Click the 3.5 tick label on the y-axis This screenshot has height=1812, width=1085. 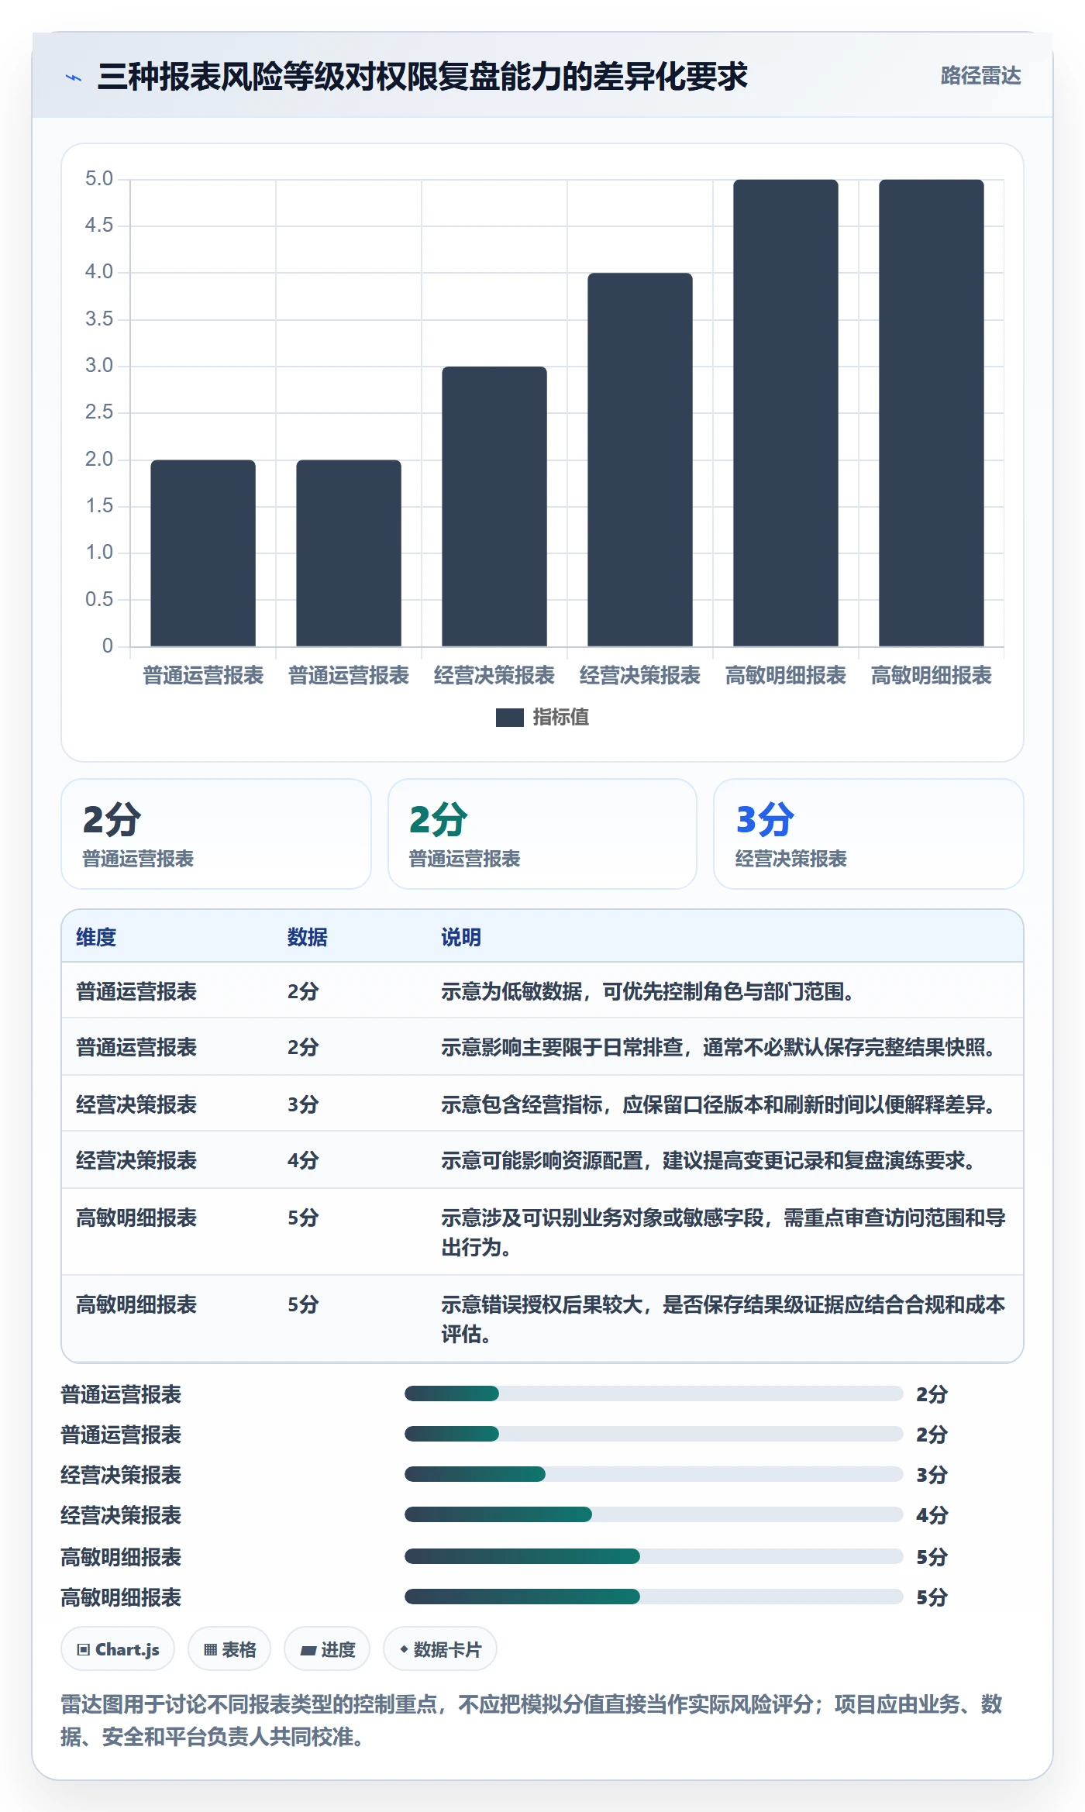99,319
